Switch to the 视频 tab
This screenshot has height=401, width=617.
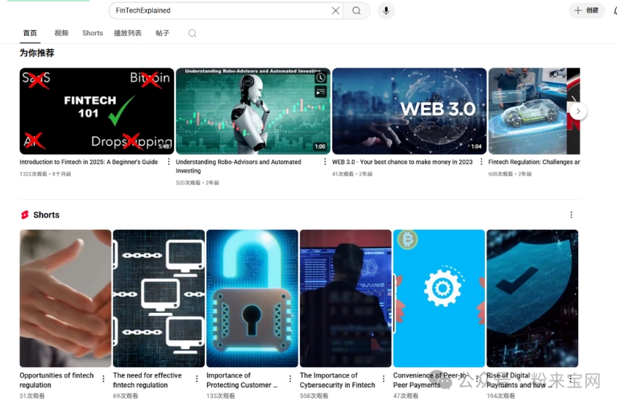click(61, 33)
